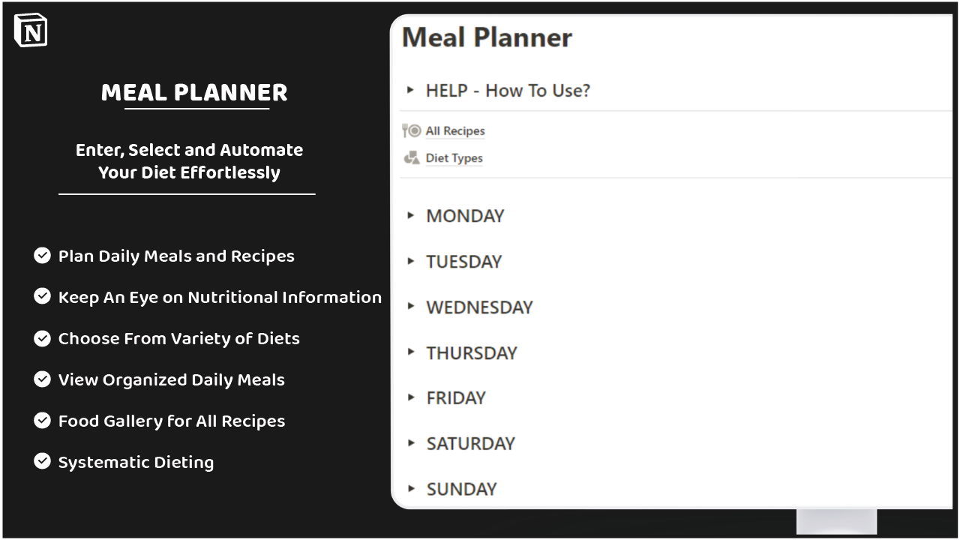960x540 pixels.
Task: Toggle open the SUNDAY section
Action: (411, 488)
